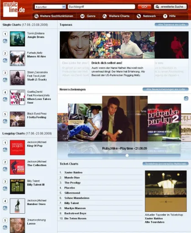Screen dimensions: 191x233
Task: Open the Alle Tourdates link
Action: [154, 222]
